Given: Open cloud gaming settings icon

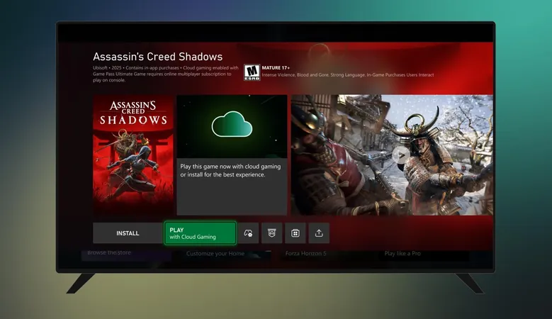Looking at the screenshot, I should click(248, 233).
